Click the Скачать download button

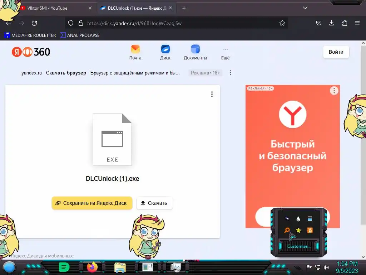pos(154,203)
